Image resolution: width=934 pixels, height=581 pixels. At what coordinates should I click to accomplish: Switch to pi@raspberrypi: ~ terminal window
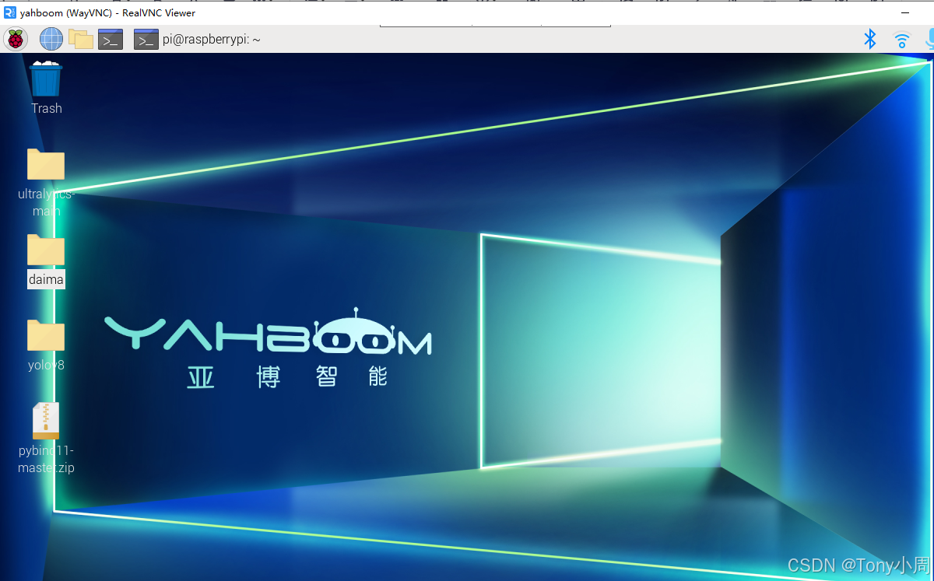coord(197,39)
